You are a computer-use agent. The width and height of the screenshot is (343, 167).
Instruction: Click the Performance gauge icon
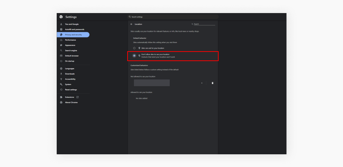tap(61, 40)
